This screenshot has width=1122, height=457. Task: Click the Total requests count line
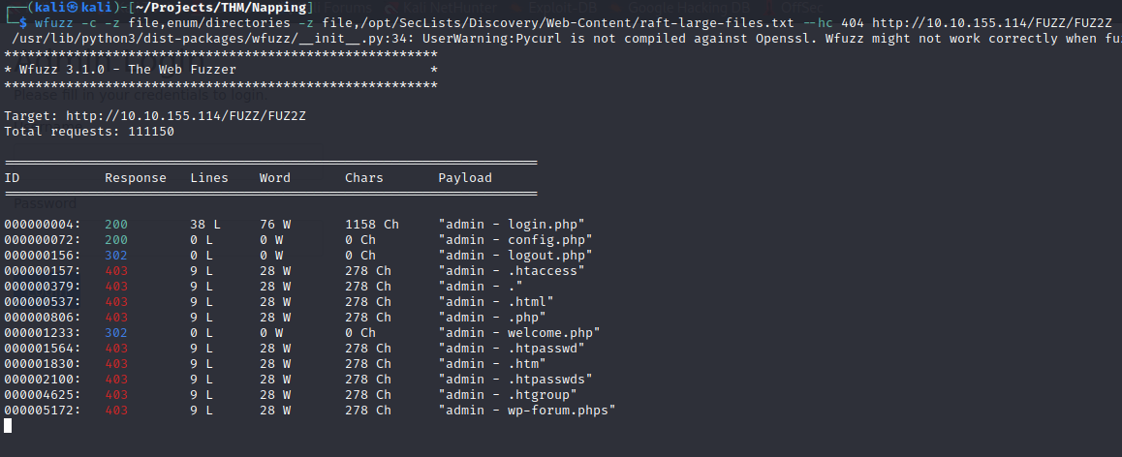pos(89,132)
